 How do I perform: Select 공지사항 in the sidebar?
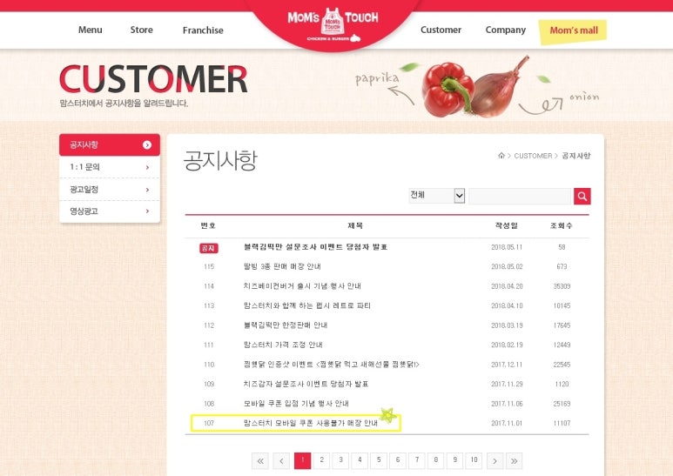click(110, 144)
